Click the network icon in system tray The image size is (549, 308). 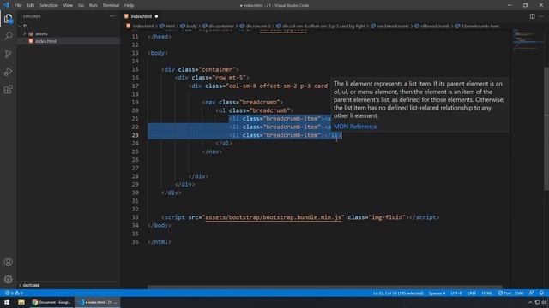537,302
